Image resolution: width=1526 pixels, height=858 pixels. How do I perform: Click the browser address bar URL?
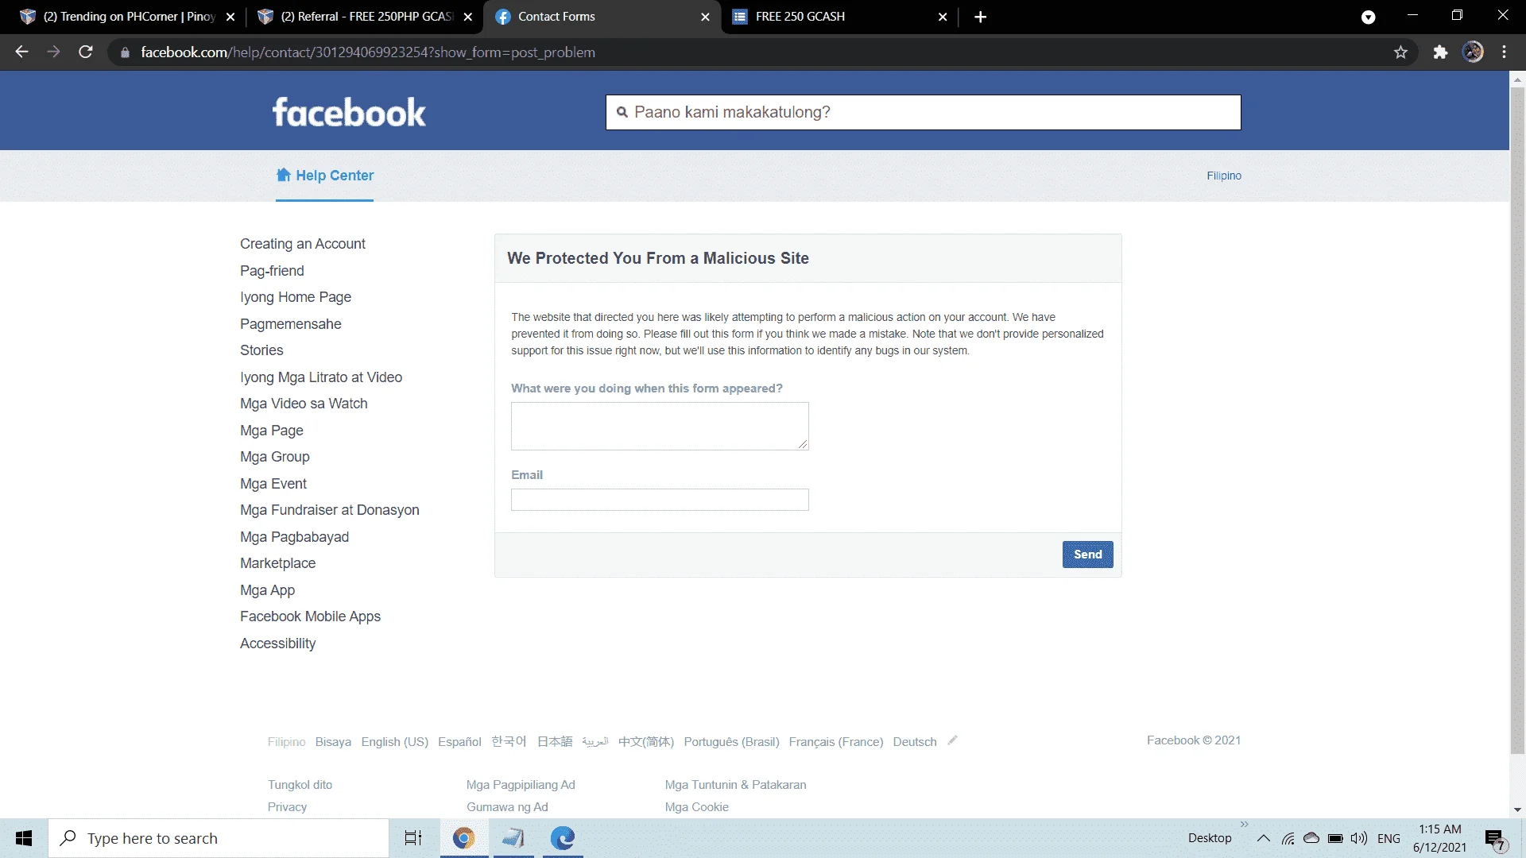pyautogui.click(x=368, y=52)
